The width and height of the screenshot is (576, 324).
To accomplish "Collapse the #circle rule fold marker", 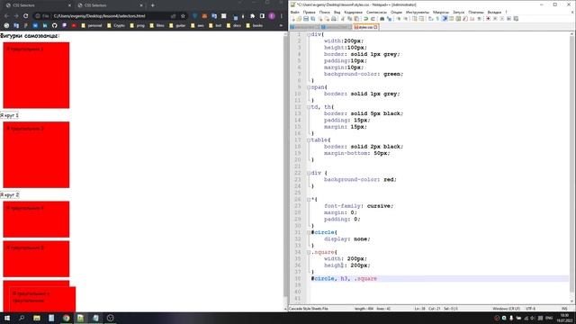I will tap(309, 232).
